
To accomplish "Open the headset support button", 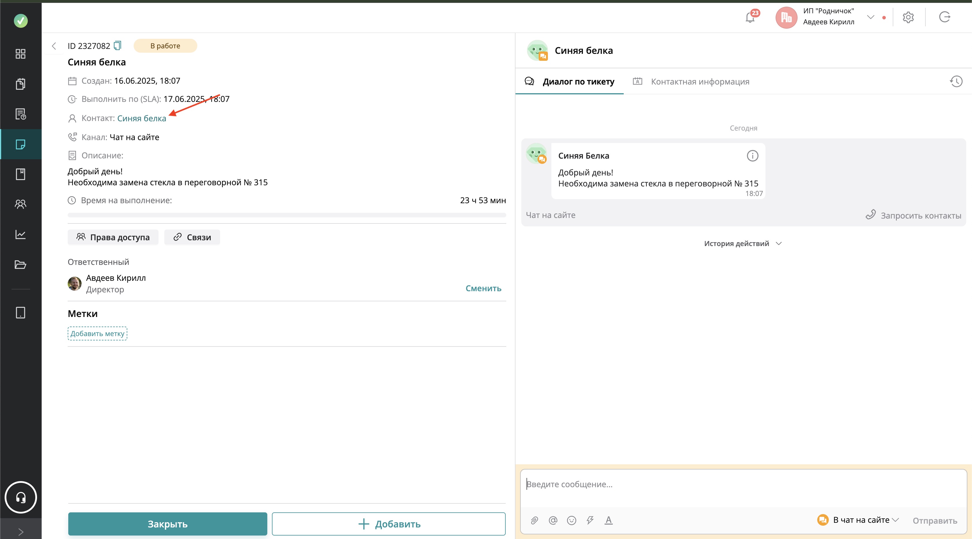I will point(21,498).
